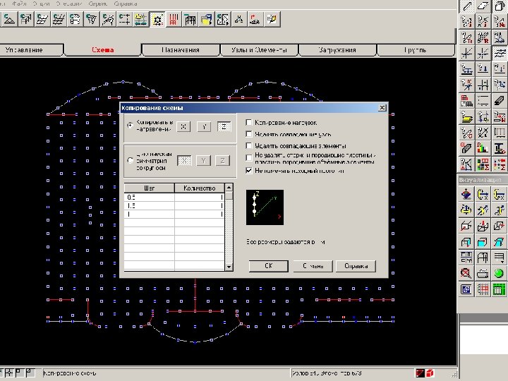Switch to the Группы tab
Image resolution: width=508 pixels, height=381 pixels.
pos(416,50)
